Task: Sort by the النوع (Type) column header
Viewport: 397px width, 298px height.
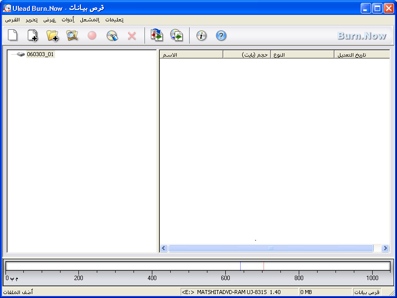Action: (x=302, y=55)
